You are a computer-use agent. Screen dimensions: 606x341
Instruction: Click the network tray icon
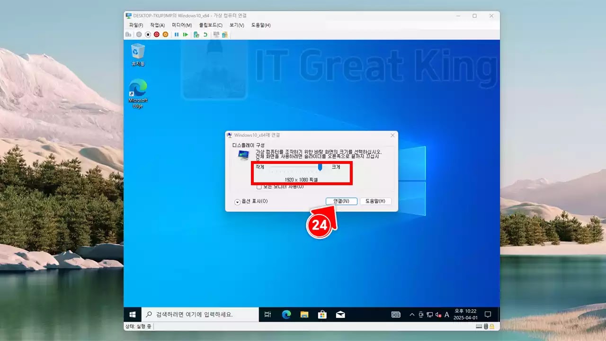coord(430,314)
